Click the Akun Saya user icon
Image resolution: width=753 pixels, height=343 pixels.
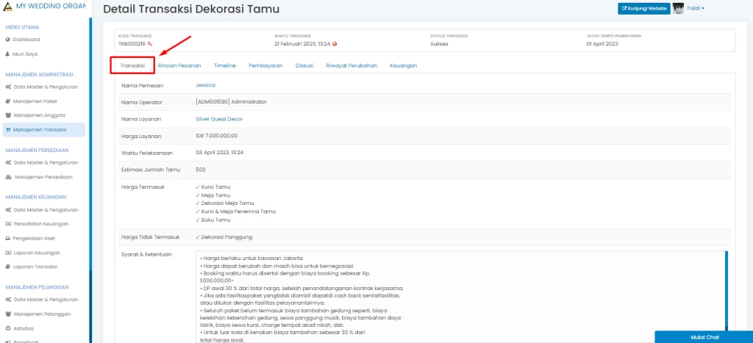[x=7, y=54]
